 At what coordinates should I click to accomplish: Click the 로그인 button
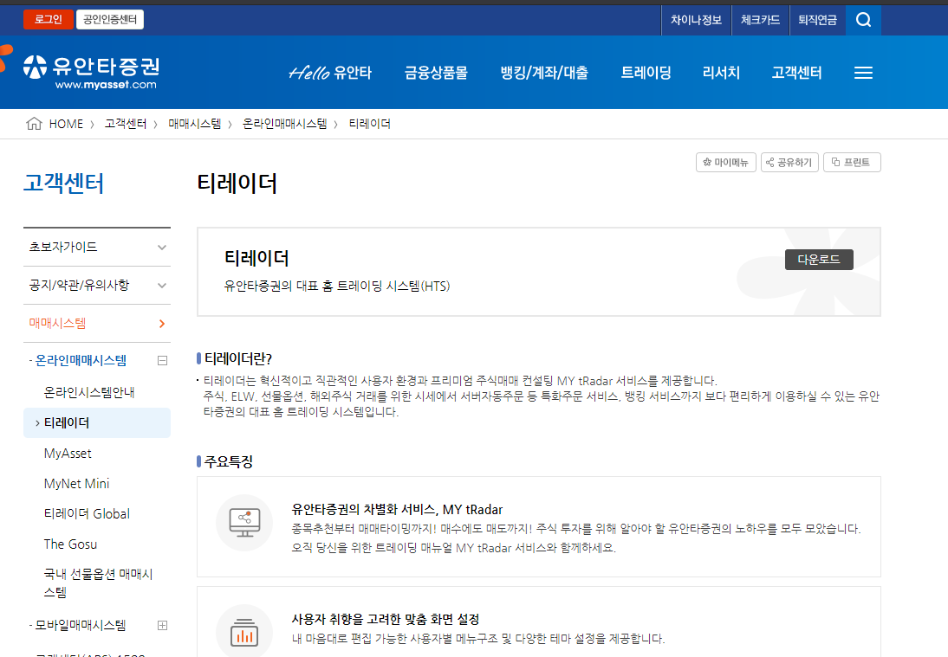tap(49, 19)
